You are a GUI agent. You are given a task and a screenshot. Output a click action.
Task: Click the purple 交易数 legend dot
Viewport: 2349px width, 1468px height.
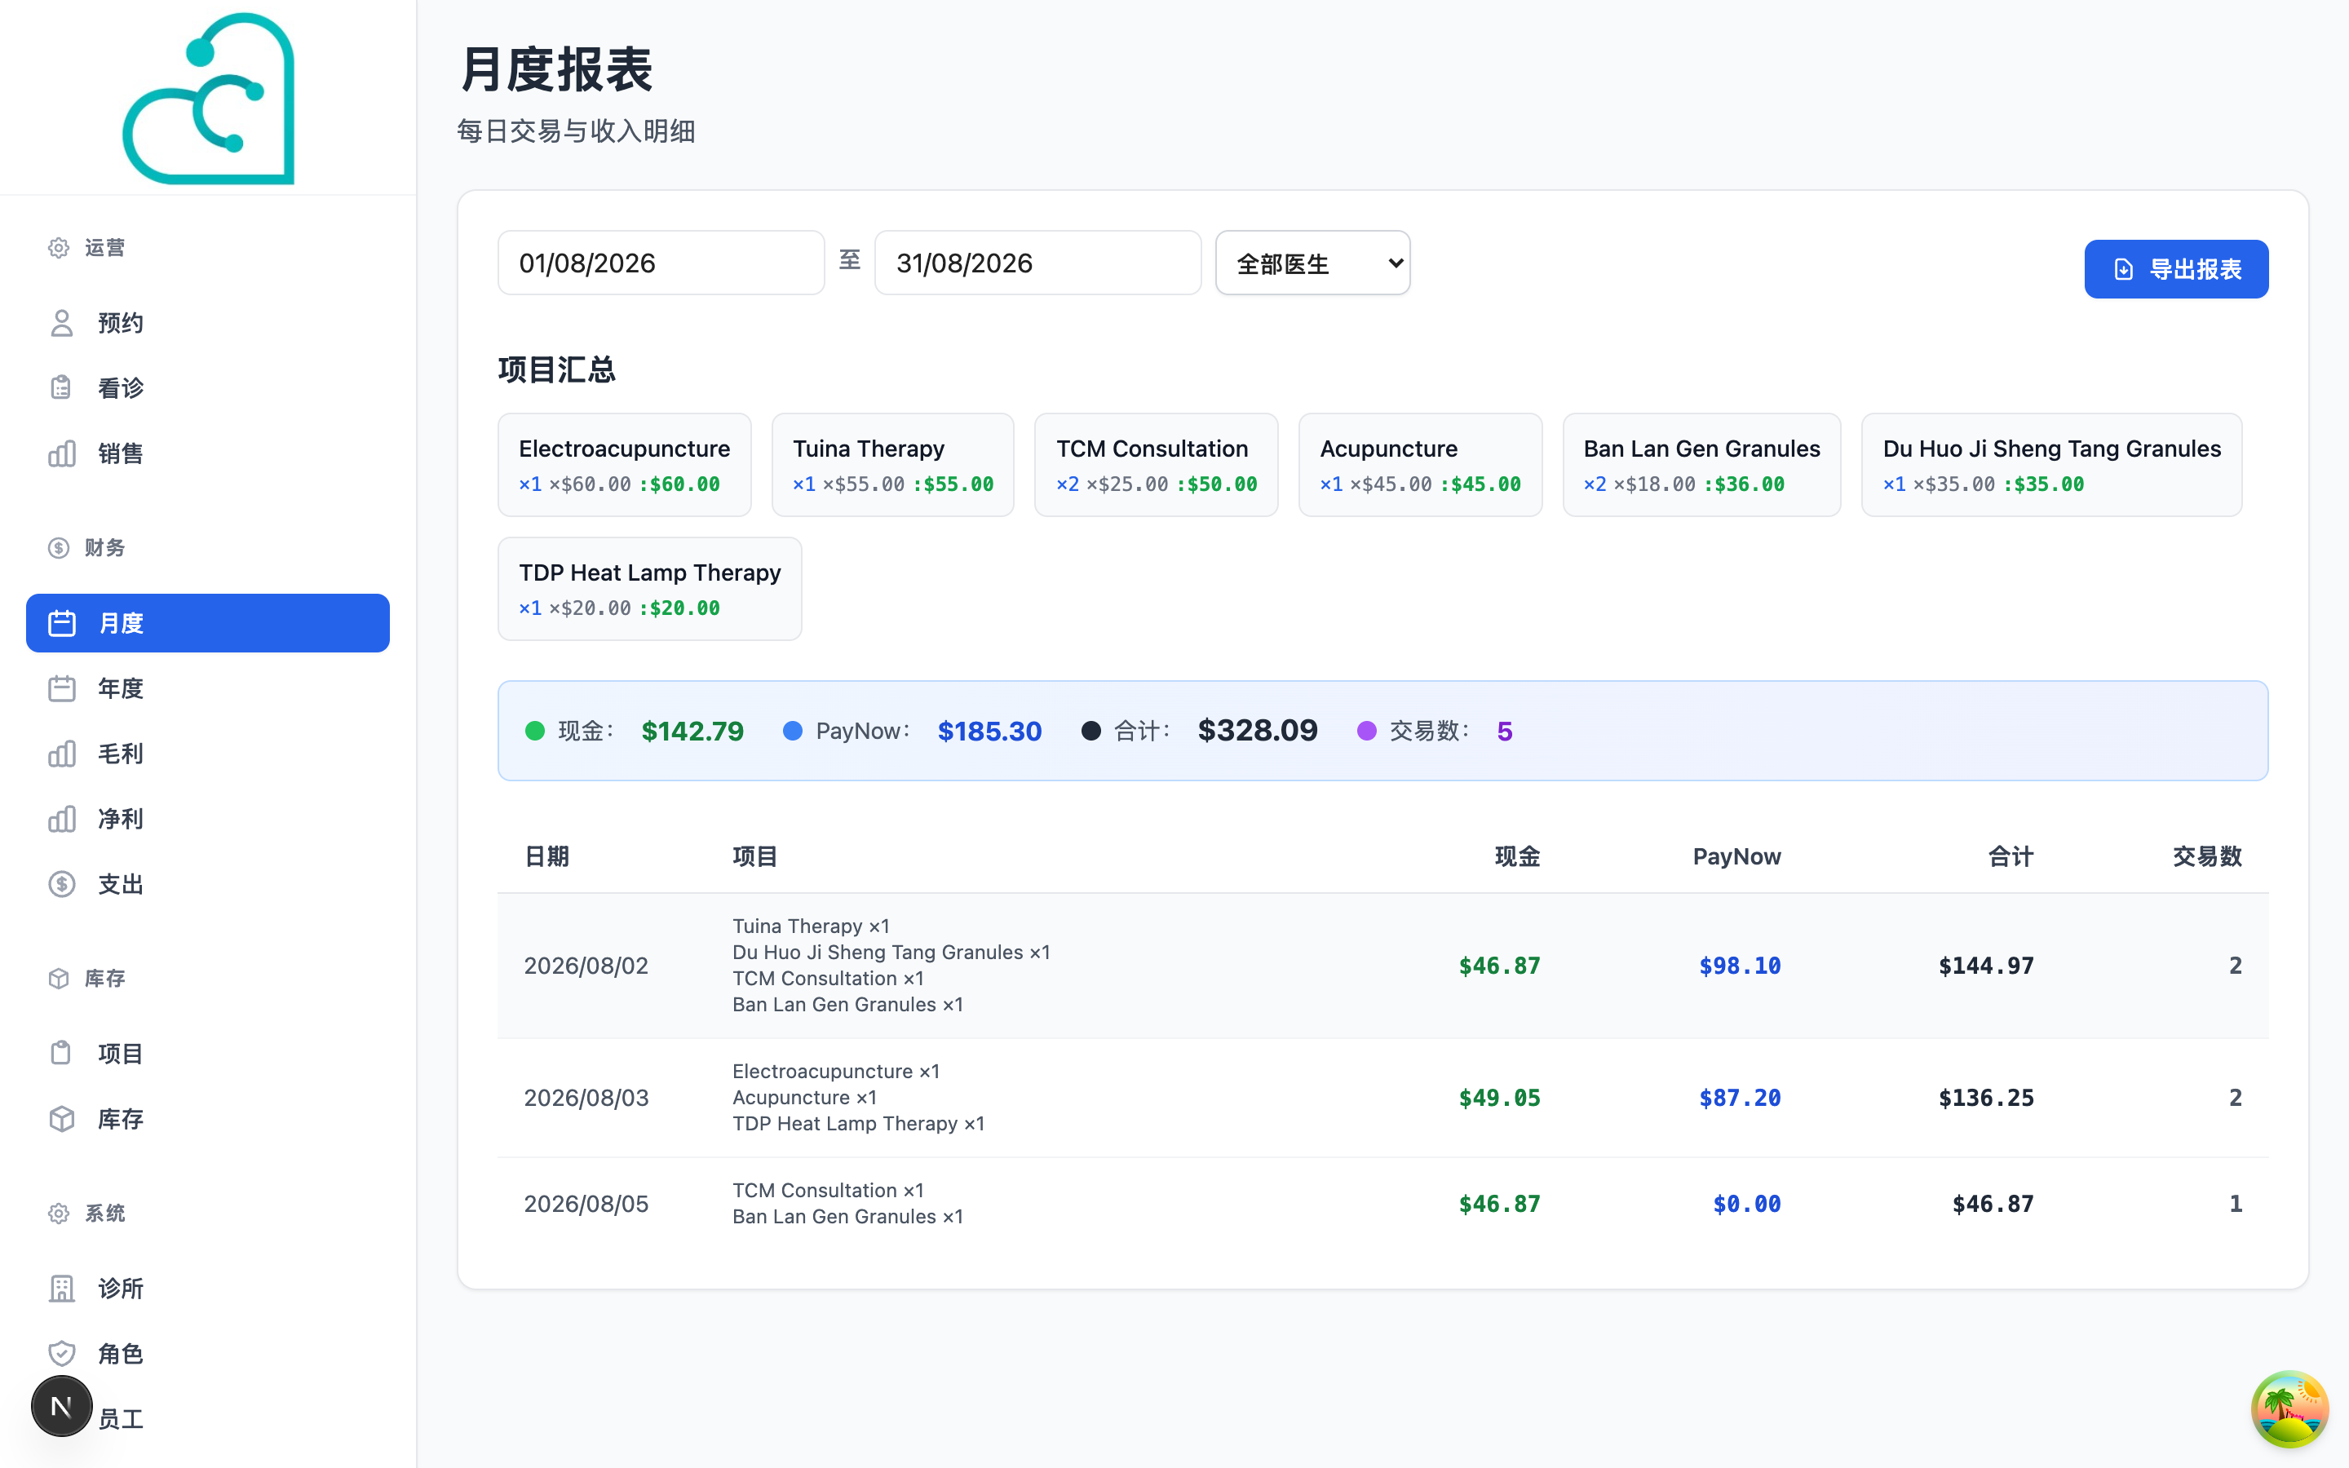(1367, 731)
